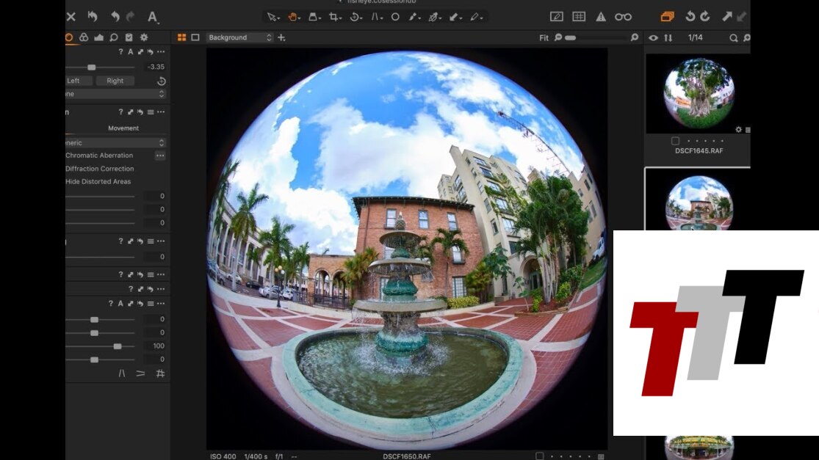819x460 pixels.
Task: Open the Background layer dropdown
Action: [x=239, y=37]
